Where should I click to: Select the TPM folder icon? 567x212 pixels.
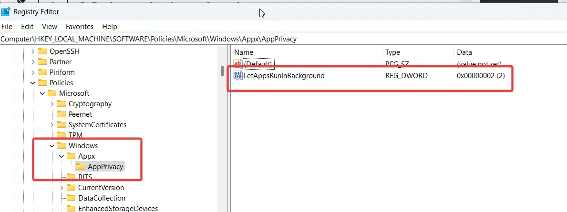click(62, 135)
